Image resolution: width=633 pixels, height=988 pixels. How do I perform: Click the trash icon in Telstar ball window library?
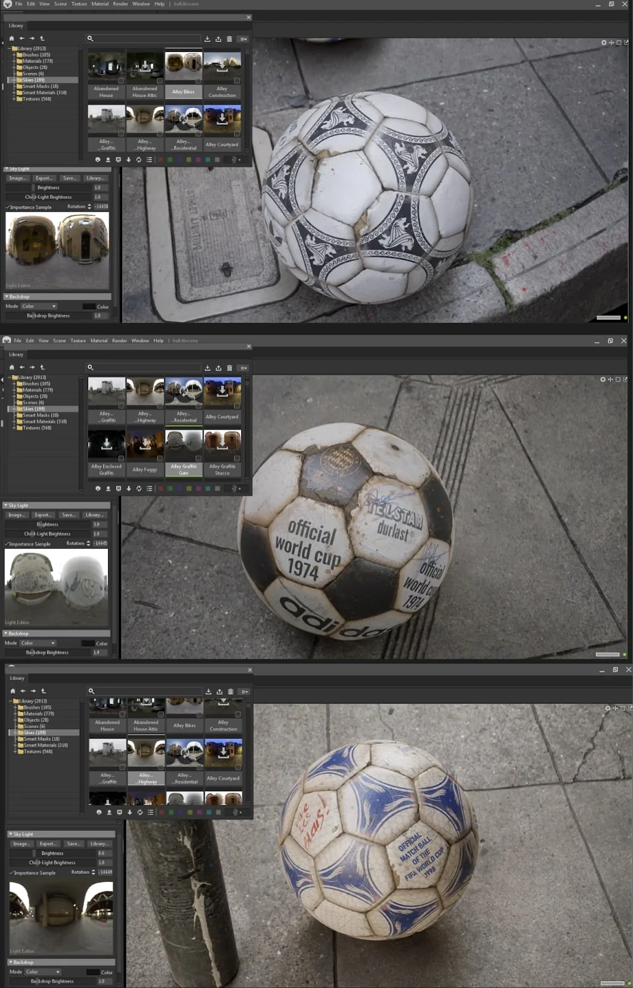tap(230, 368)
